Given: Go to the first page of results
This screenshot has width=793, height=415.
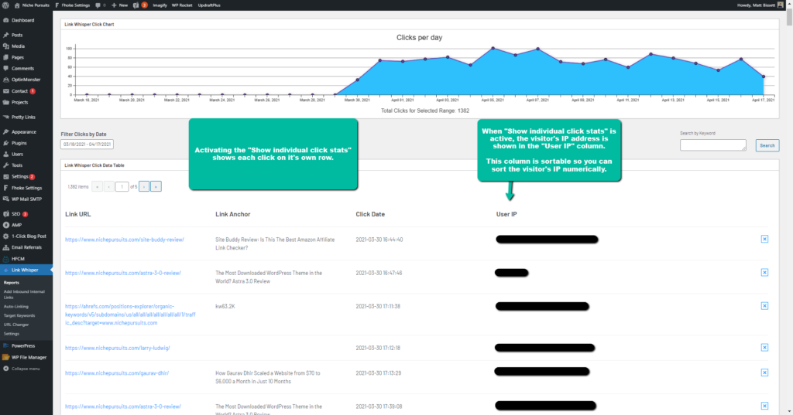Looking at the screenshot, I should coord(97,187).
